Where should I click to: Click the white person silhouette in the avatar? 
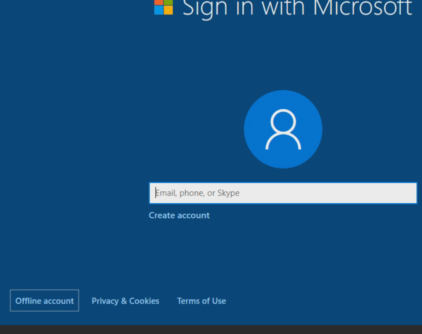click(x=283, y=130)
